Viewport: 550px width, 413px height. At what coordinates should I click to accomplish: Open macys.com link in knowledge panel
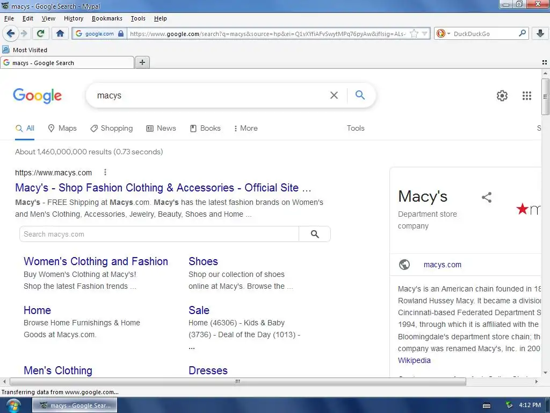tap(443, 265)
